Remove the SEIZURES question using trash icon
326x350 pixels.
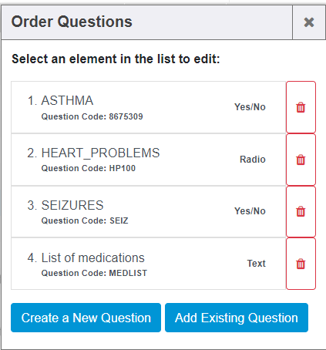(x=301, y=211)
